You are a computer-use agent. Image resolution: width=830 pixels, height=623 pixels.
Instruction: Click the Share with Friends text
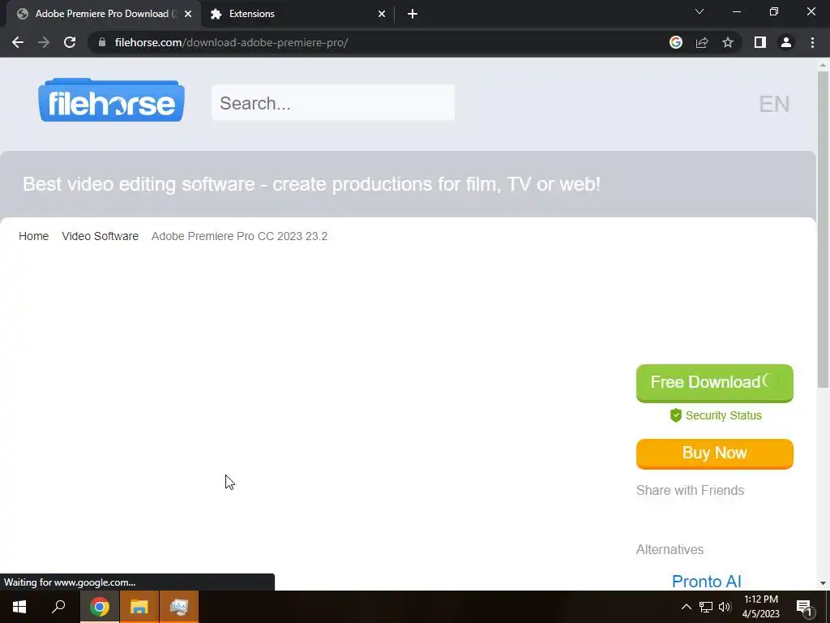pyautogui.click(x=690, y=490)
